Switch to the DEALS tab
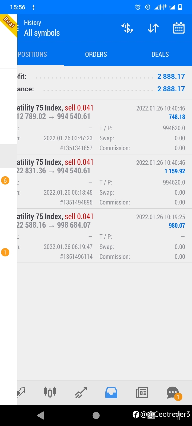Screen dimensions: 192x426 160,54
